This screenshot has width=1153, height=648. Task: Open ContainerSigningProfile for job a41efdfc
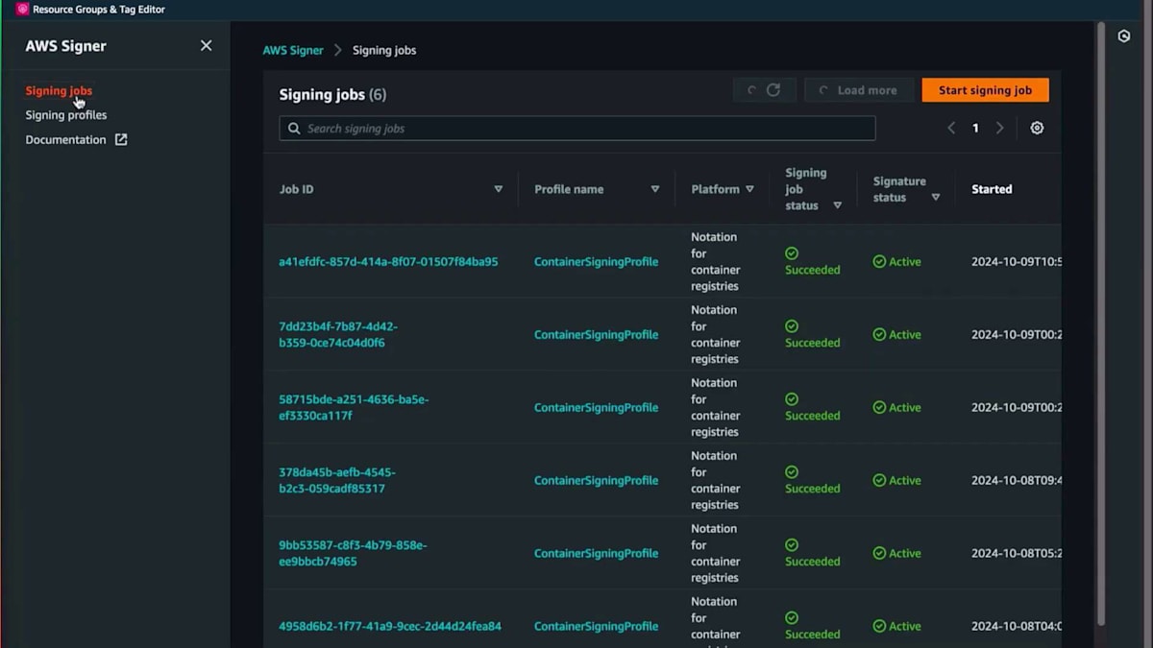596,262
